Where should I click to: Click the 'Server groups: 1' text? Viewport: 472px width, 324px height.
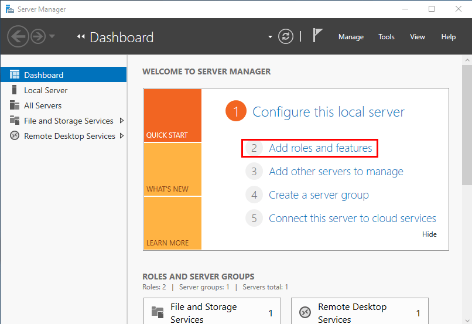click(204, 287)
